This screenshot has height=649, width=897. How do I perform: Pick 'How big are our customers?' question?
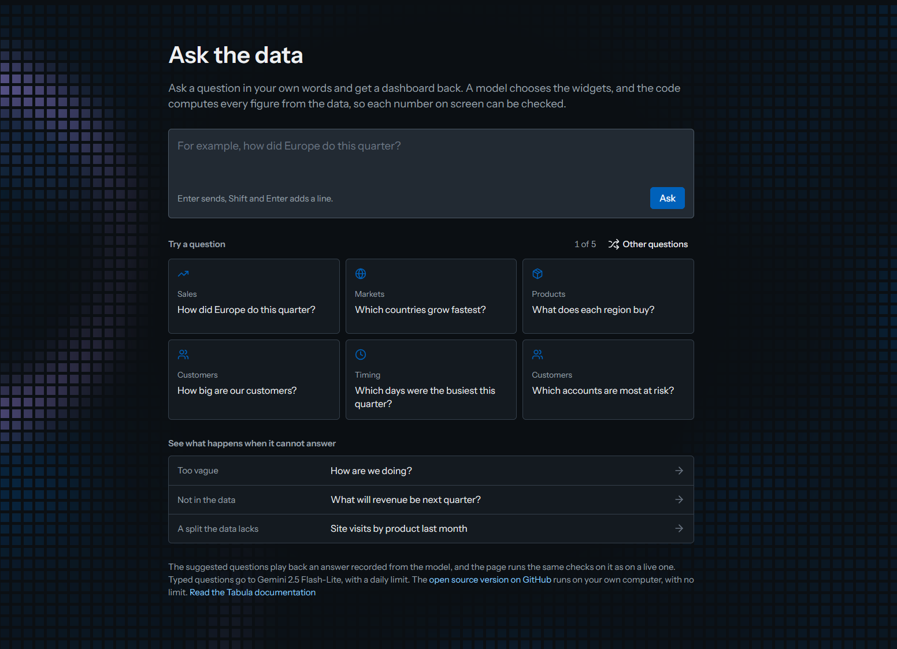254,379
